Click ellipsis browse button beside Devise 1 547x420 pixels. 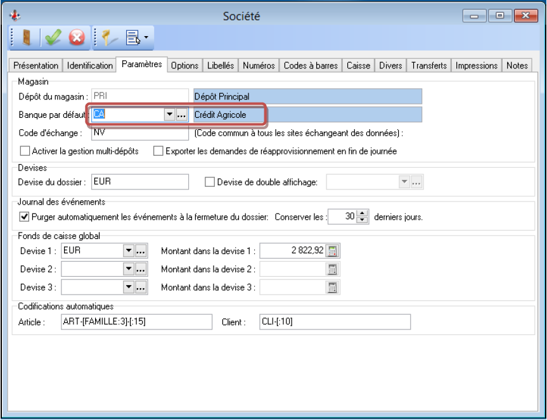click(x=141, y=250)
